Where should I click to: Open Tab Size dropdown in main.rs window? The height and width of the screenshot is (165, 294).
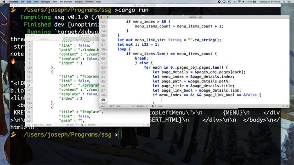pos(143,106)
